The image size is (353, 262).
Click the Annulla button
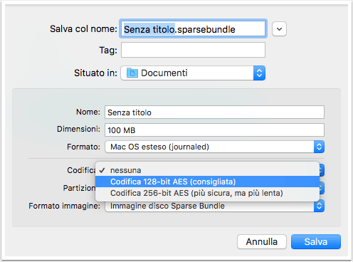pos(262,241)
